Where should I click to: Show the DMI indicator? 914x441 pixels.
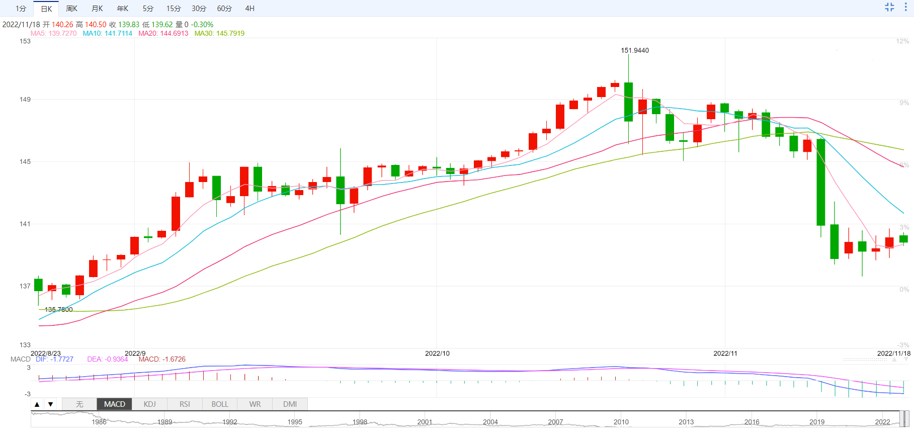click(290, 404)
